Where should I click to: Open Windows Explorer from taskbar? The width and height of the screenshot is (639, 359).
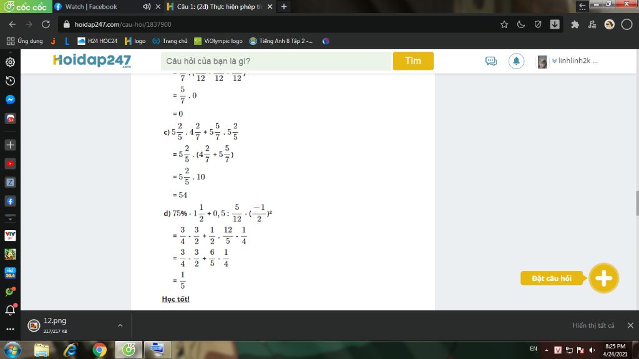(41, 350)
